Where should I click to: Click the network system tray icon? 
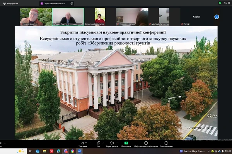[x=226, y=151]
